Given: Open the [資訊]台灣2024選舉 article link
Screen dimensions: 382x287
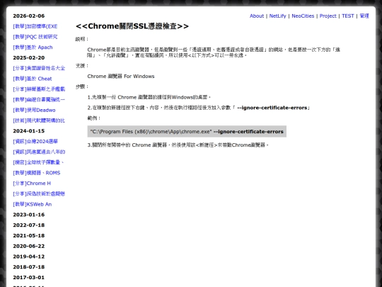Looking at the screenshot, I should [35, 142].
